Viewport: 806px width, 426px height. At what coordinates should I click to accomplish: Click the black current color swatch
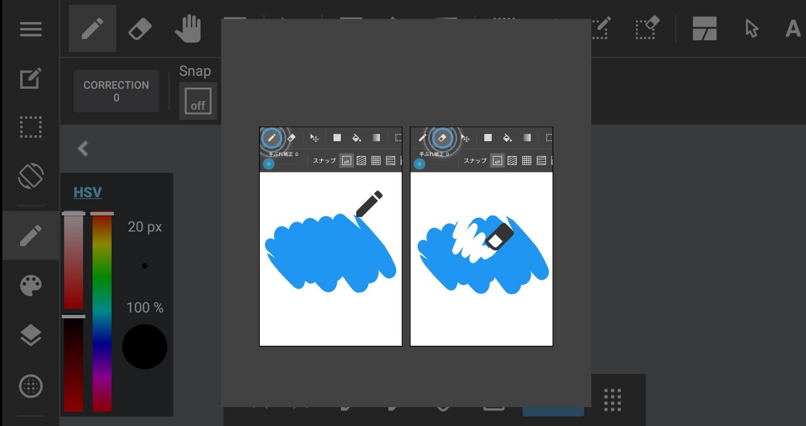(x=145, y=347)
